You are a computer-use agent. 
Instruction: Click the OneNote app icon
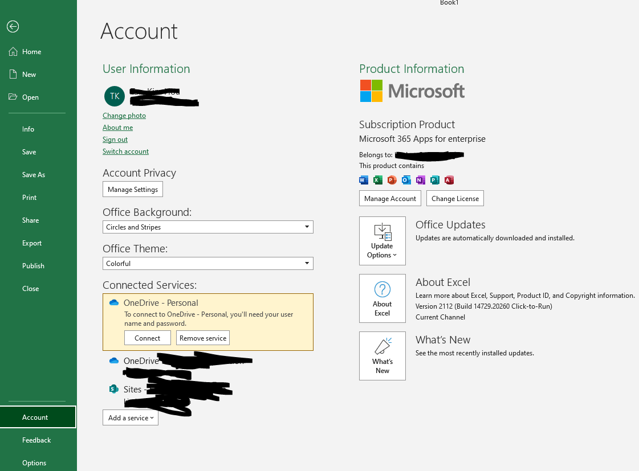pyautogui.click(x=421, y=180)
